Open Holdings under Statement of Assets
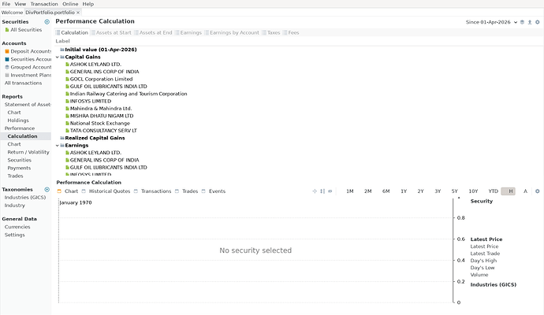Image resolution: width=544 pixels, height=315 pixels. [18, 120]
